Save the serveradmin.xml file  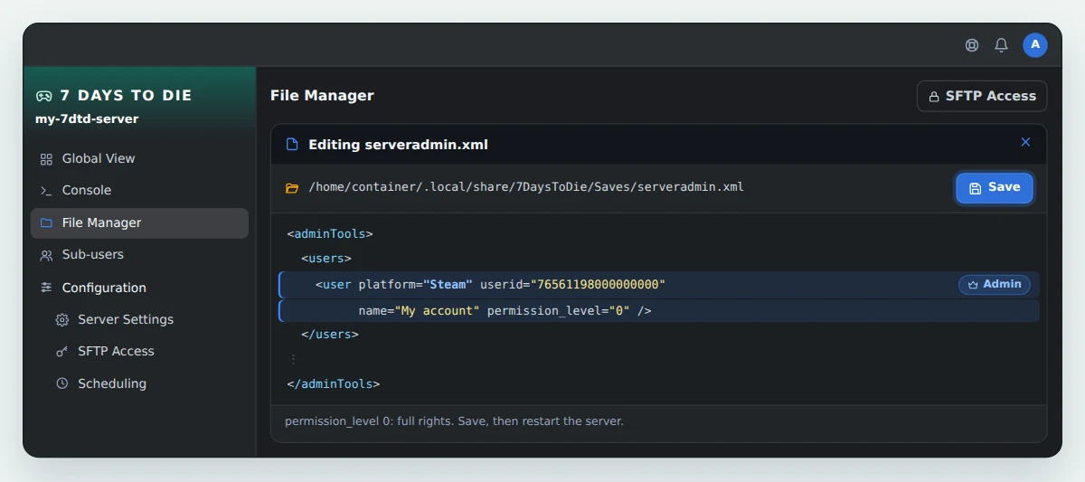(995, 188)
